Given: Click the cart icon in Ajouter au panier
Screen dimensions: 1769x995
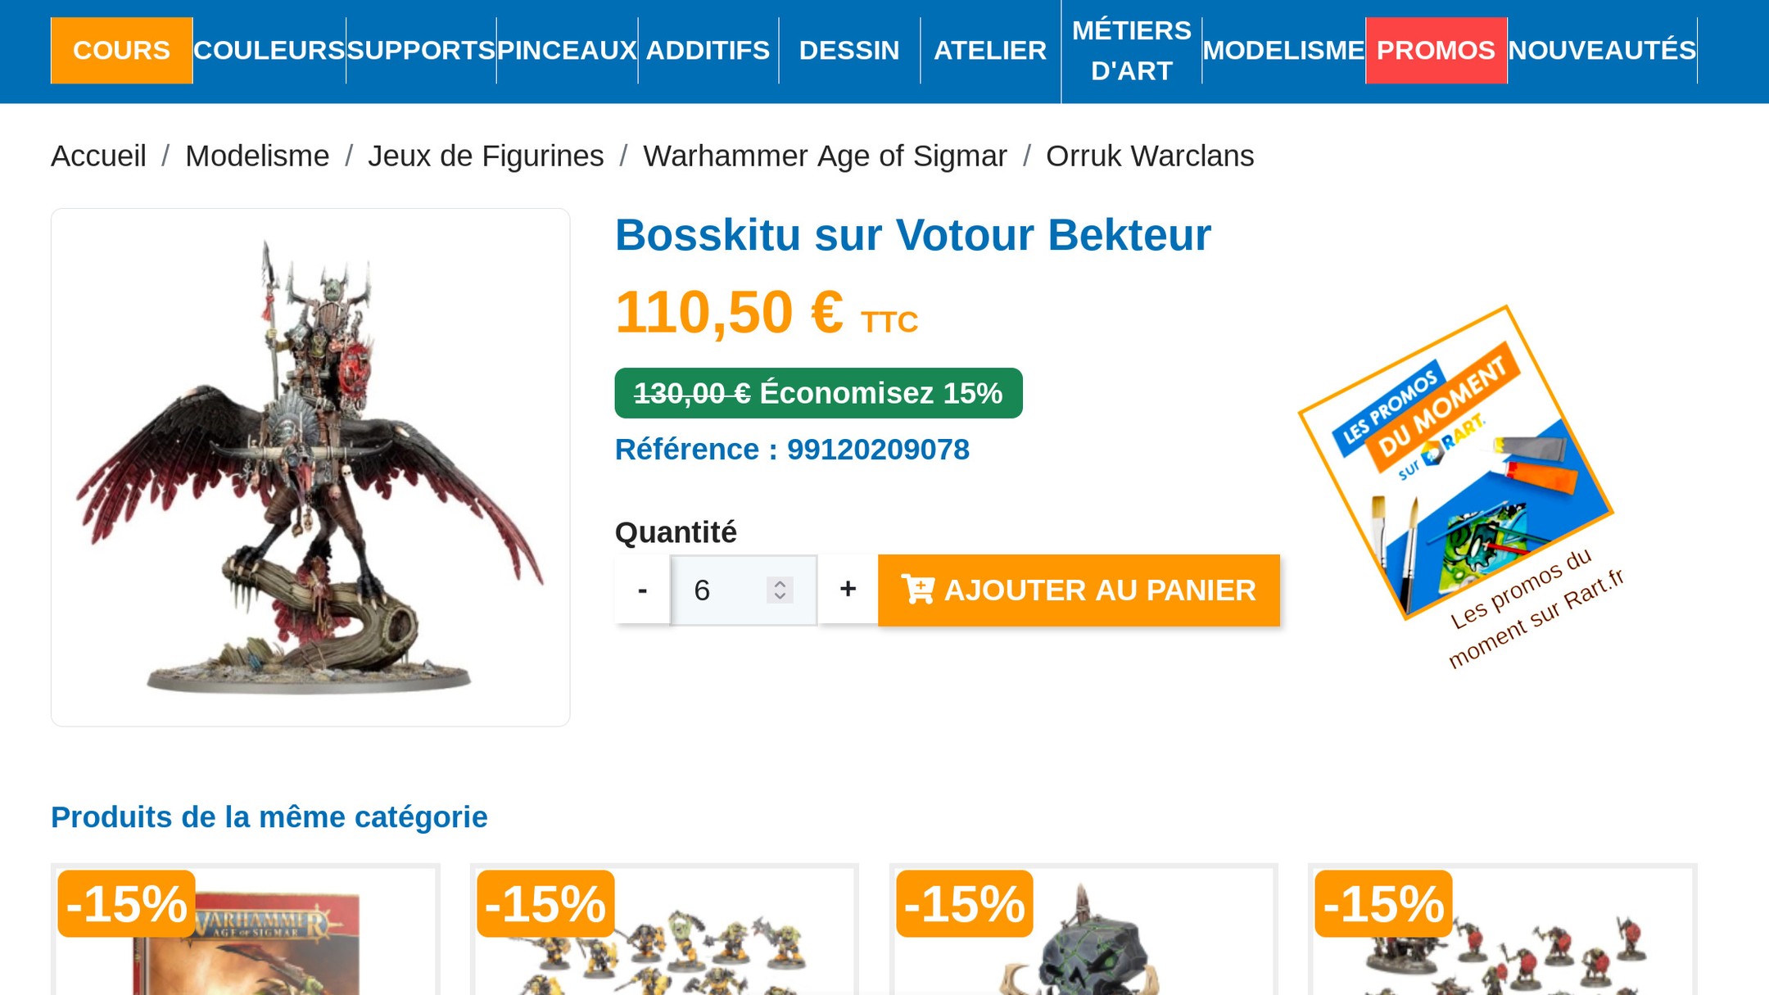Looking at the screenshot, I should pyautogui.click(x=917, y=589).
